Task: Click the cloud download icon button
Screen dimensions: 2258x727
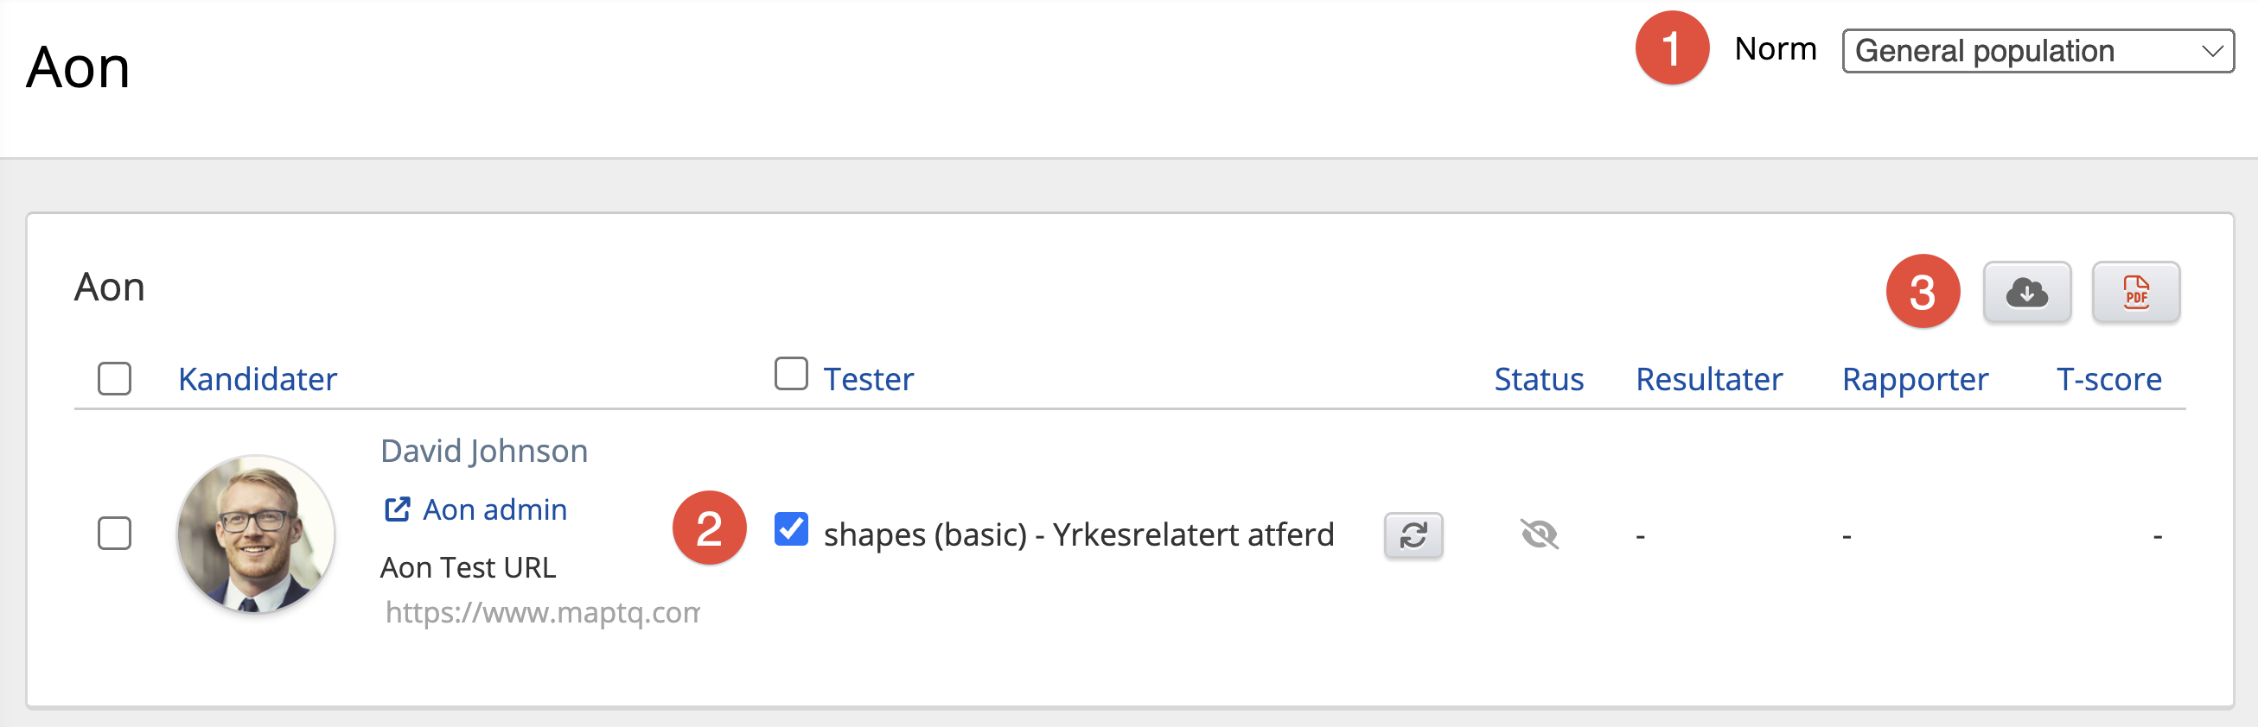Action: tap(2026, 293)
